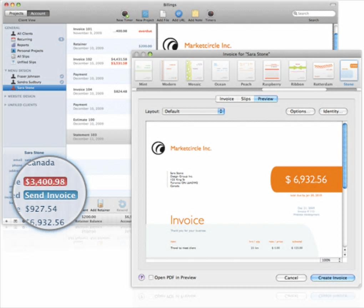364x308 pixels.
Task: Choose the Rotterdam invoice template
Action: click(323, 73)
